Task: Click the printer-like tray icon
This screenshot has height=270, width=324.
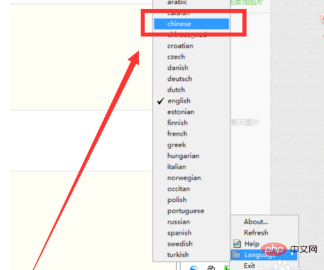Action: (x=211, y=268)
